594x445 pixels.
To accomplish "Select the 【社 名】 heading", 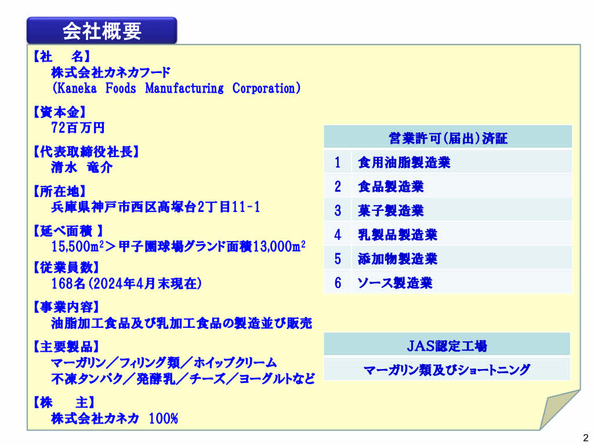I will [61, 57].
